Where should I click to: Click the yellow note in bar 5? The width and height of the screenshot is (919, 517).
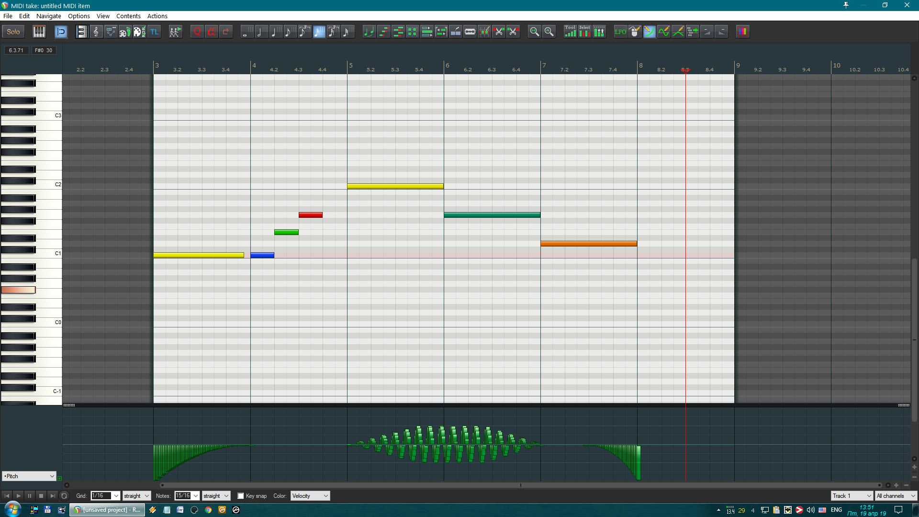click(x=395, y=186)
